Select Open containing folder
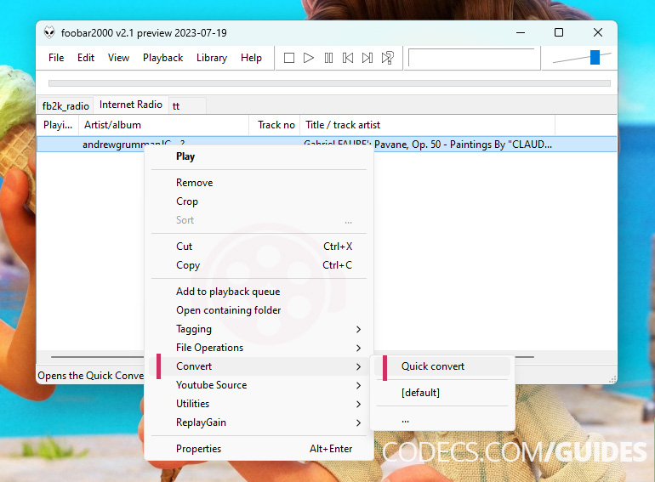Screen dimensions: 655x482 [x=259, y=310]
